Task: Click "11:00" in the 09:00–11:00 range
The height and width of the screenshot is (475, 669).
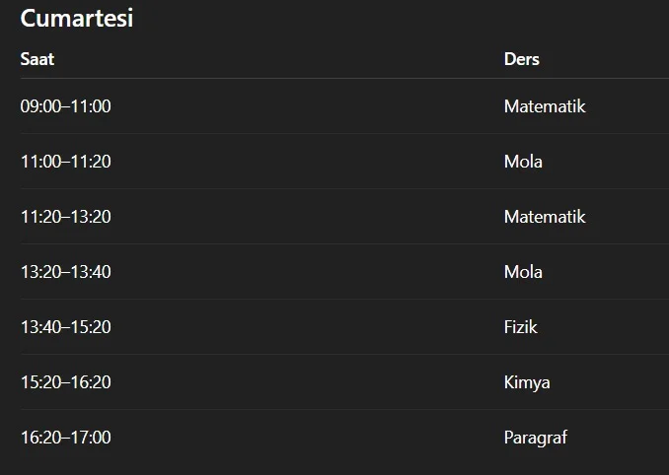Action: [x=91, y=106]
